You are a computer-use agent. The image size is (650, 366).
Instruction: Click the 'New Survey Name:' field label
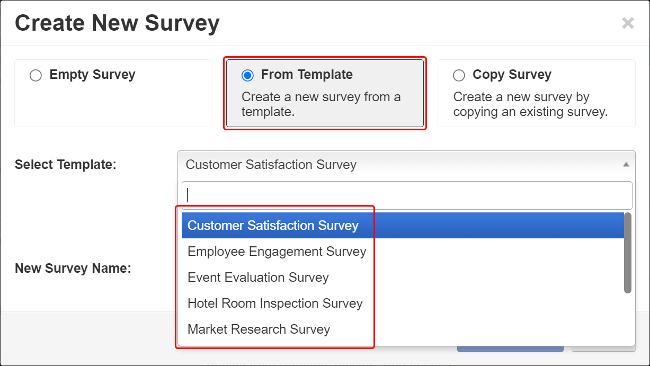click(73, 269)
